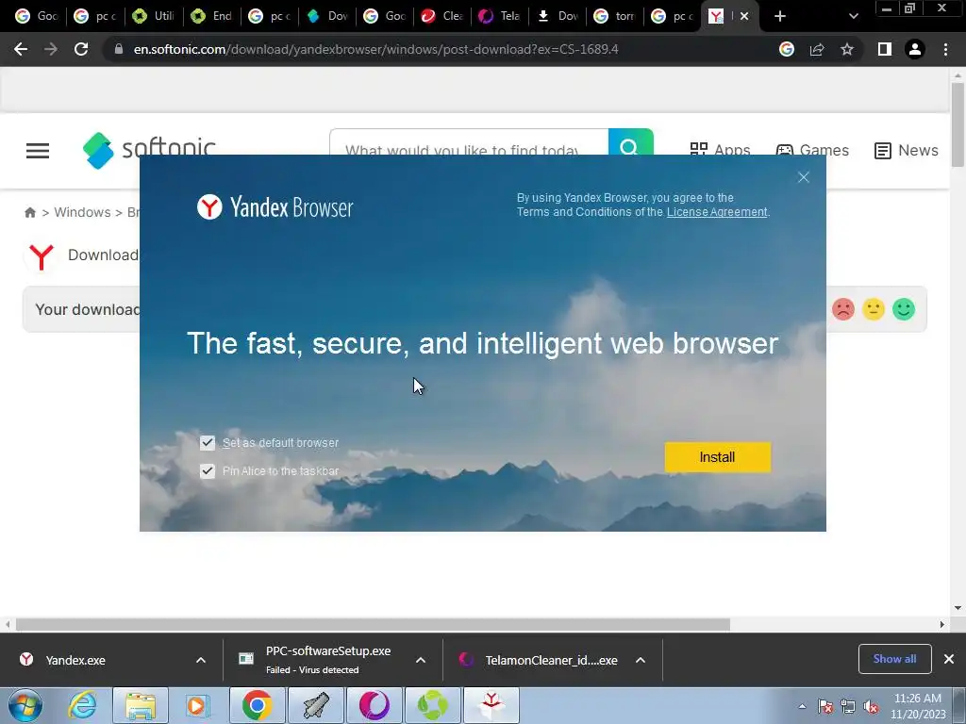Click the muted volume tray icon

(871, 707)
